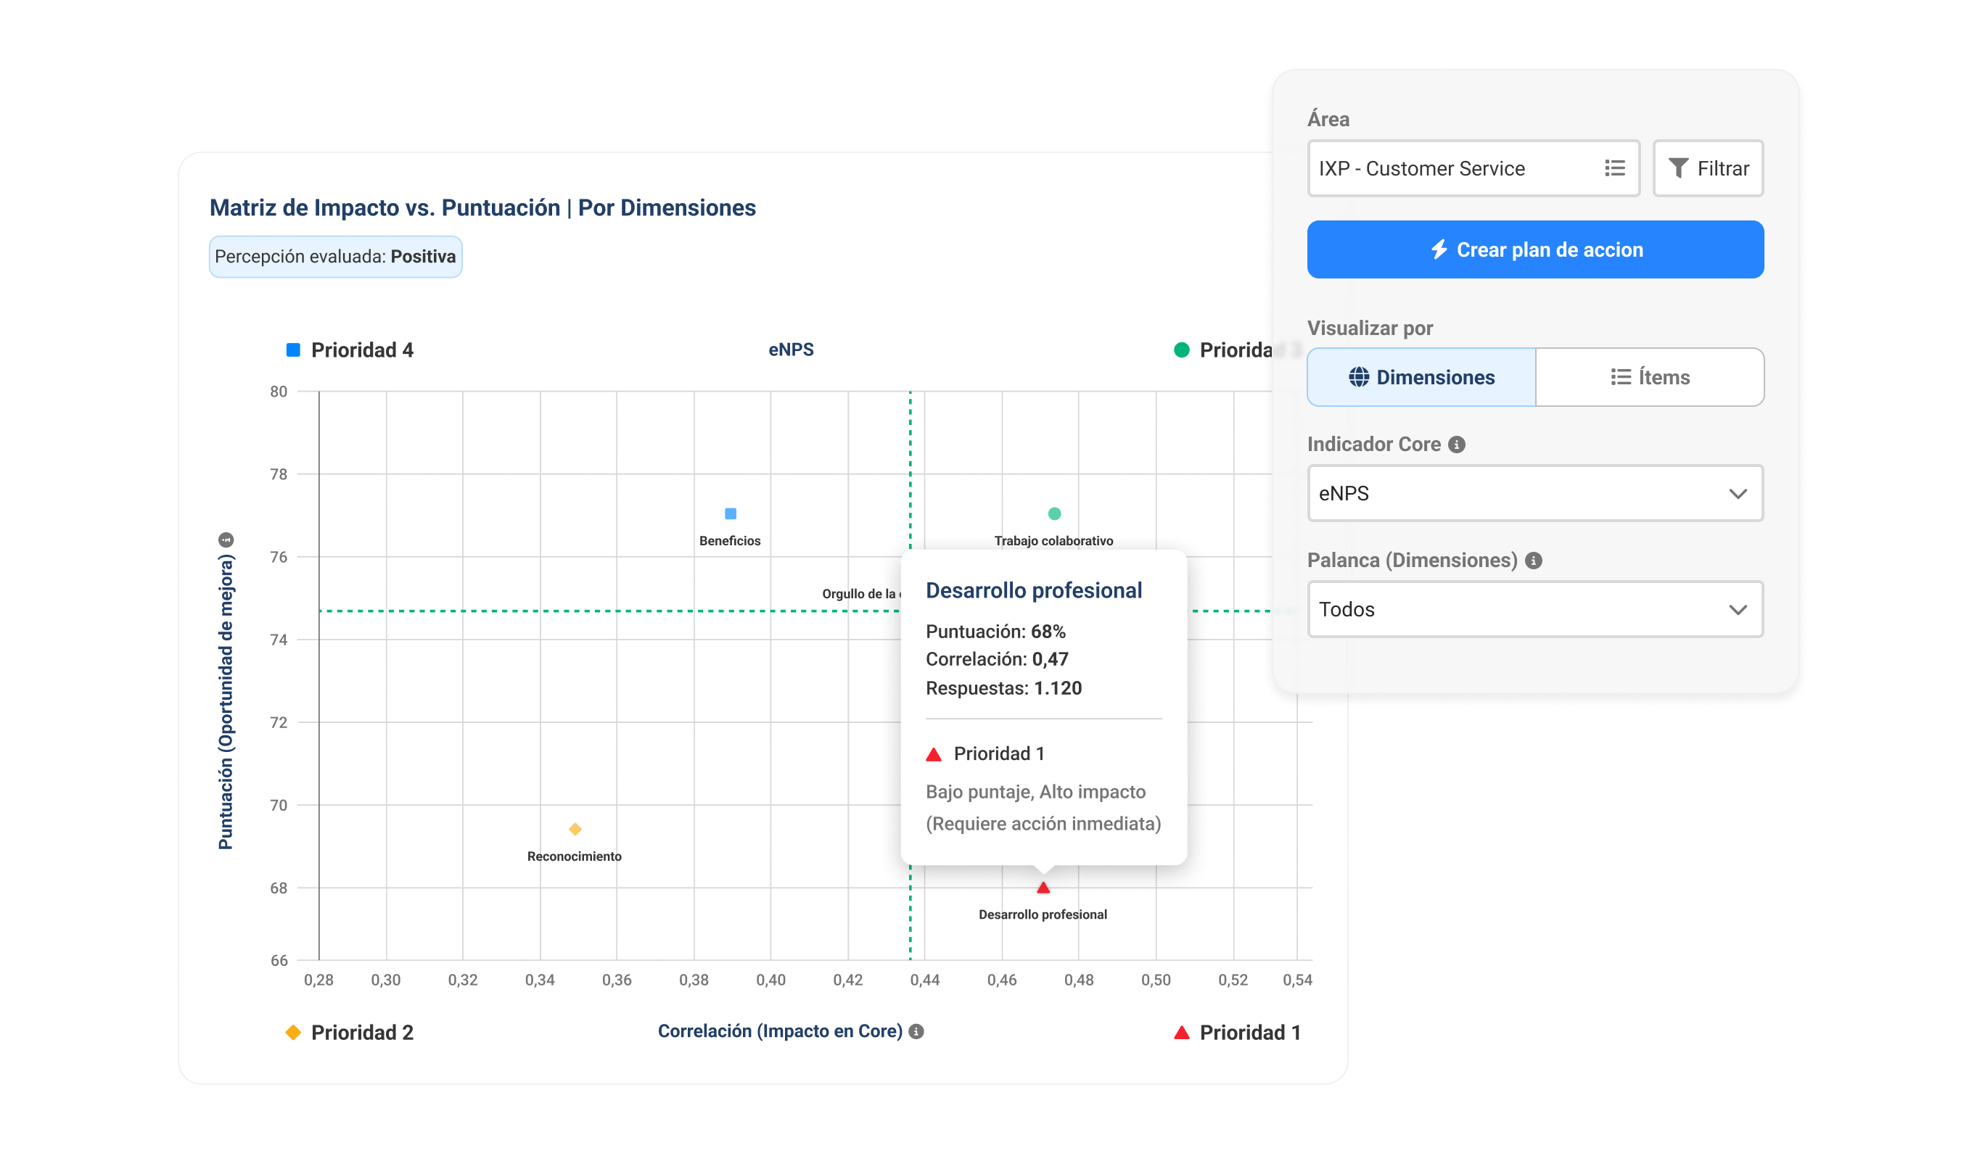Click the red triangle beside Prioridad 1 in tooltip
Viewport: 1977px width, 1153px height.
934,755
